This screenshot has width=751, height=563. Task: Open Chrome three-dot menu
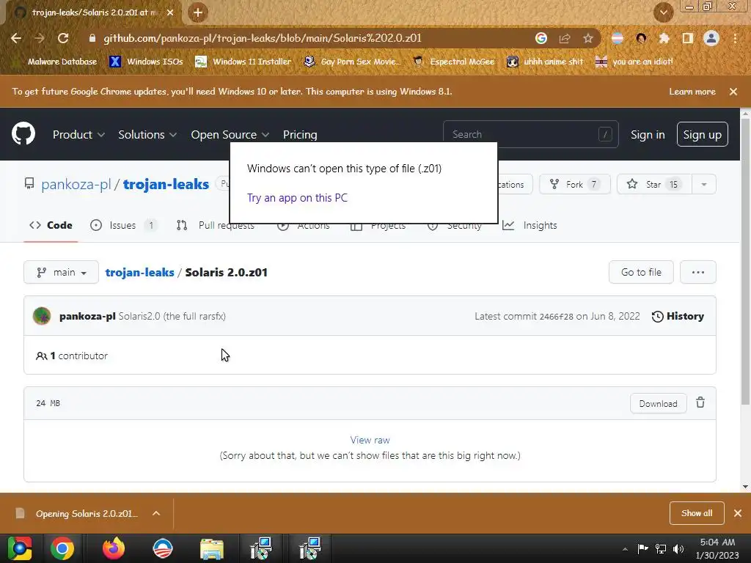(735, 38)
